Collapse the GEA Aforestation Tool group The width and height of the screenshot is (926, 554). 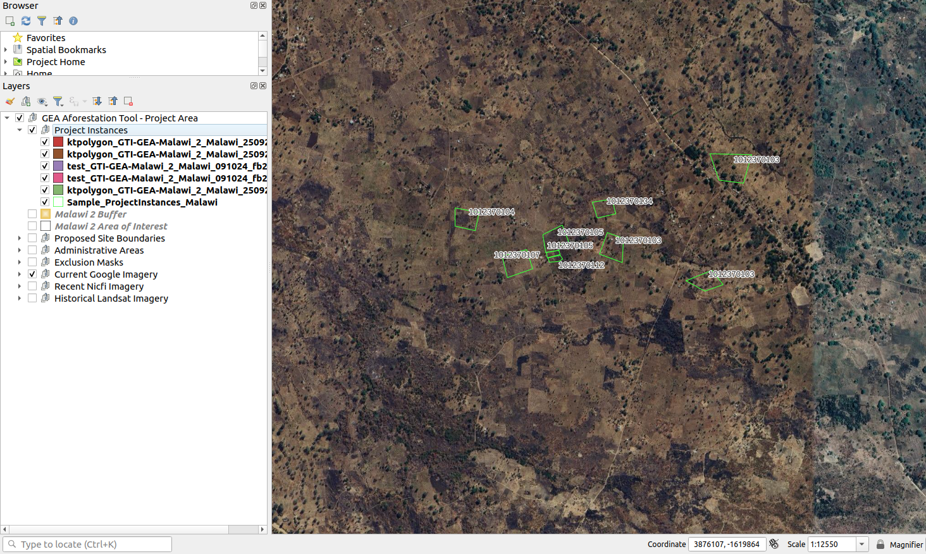click(7, 118)
